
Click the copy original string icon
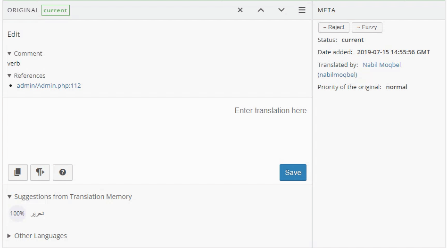[x=18, y=173]
